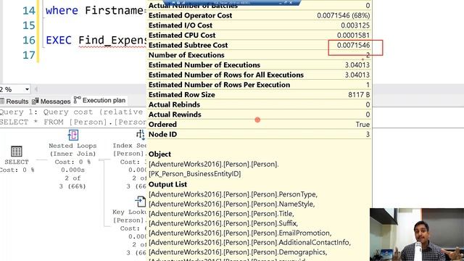
Task: Click the Index Seek operator icon
Action: click(141, 135)
